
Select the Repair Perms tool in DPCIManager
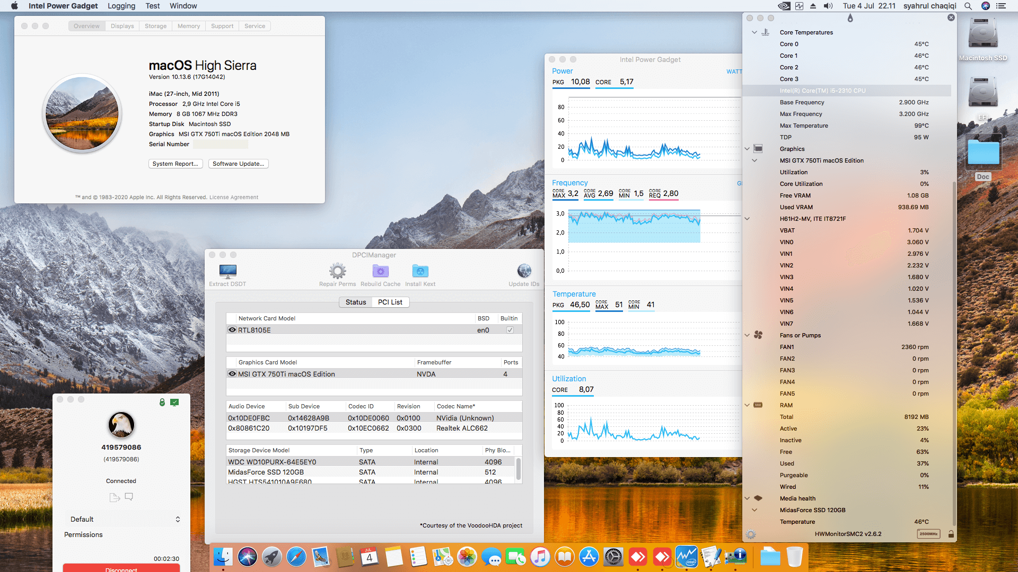tap(338, 272)
